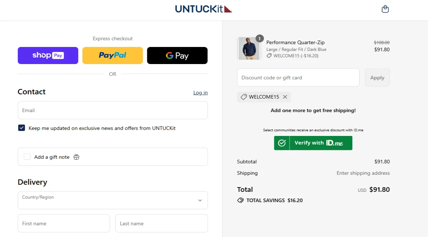Click the tag icon beside TOTAL SAVINGS

pyautogui.click(x=240, y=200)
